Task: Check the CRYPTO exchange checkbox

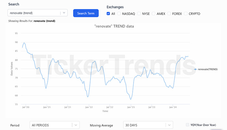Action: coord(185,14)
